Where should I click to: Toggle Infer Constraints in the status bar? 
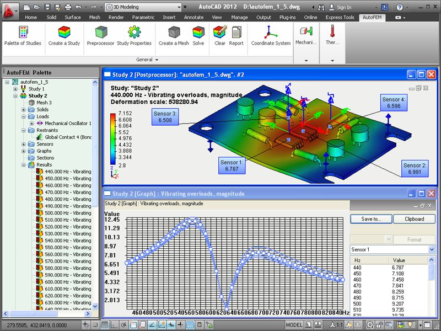pos(86,325)
